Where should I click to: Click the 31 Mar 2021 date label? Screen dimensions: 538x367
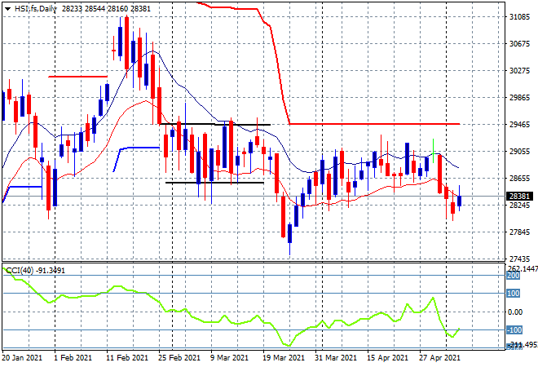336,358
